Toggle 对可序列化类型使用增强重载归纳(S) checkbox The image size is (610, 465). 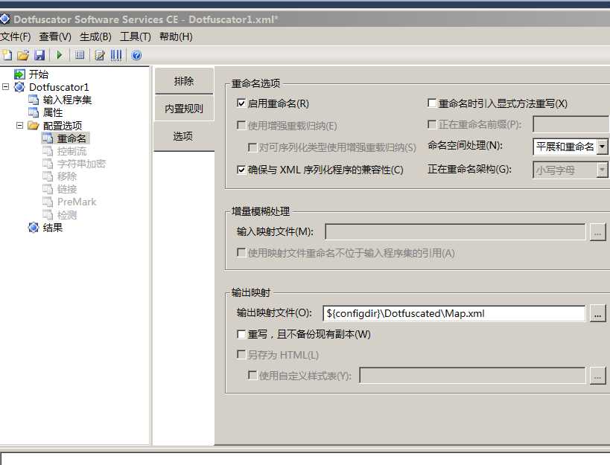pyautogui.click(x=252, y=147)
